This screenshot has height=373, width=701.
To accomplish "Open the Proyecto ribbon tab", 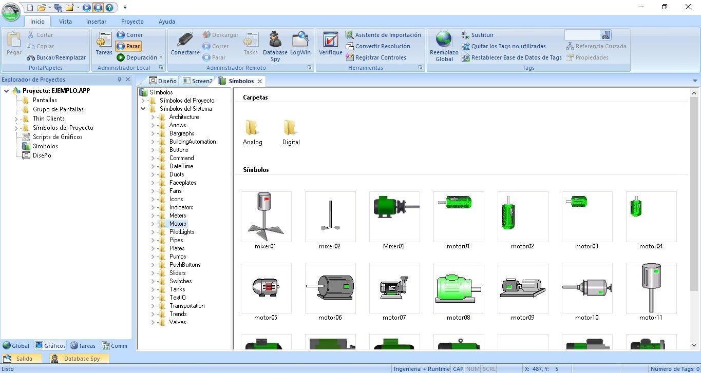I will pos(132,22).
